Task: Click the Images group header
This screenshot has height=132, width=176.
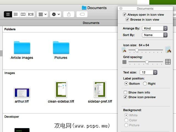Action: [10, 73]
